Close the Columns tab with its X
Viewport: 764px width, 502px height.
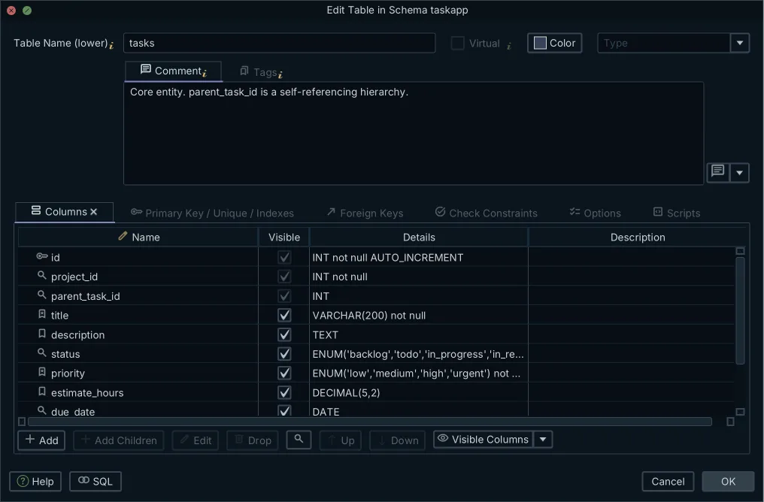[93, 212]
